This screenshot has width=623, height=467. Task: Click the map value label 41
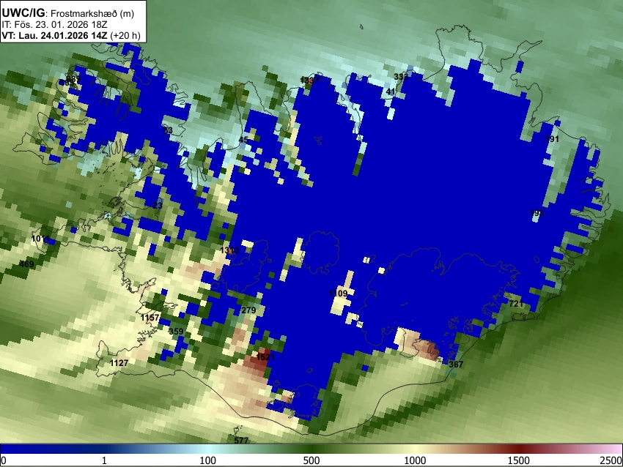[x=391, y=91]
